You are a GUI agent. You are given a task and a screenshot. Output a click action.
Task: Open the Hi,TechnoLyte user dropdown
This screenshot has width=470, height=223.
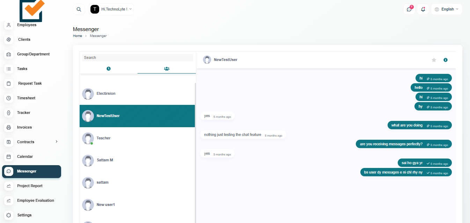[x=111, y=9]
